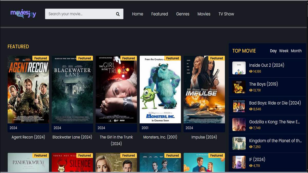Screen dimensions: 308x173
Task: Open Kingdom of the Planet of th... title
Action: (275, 140)
